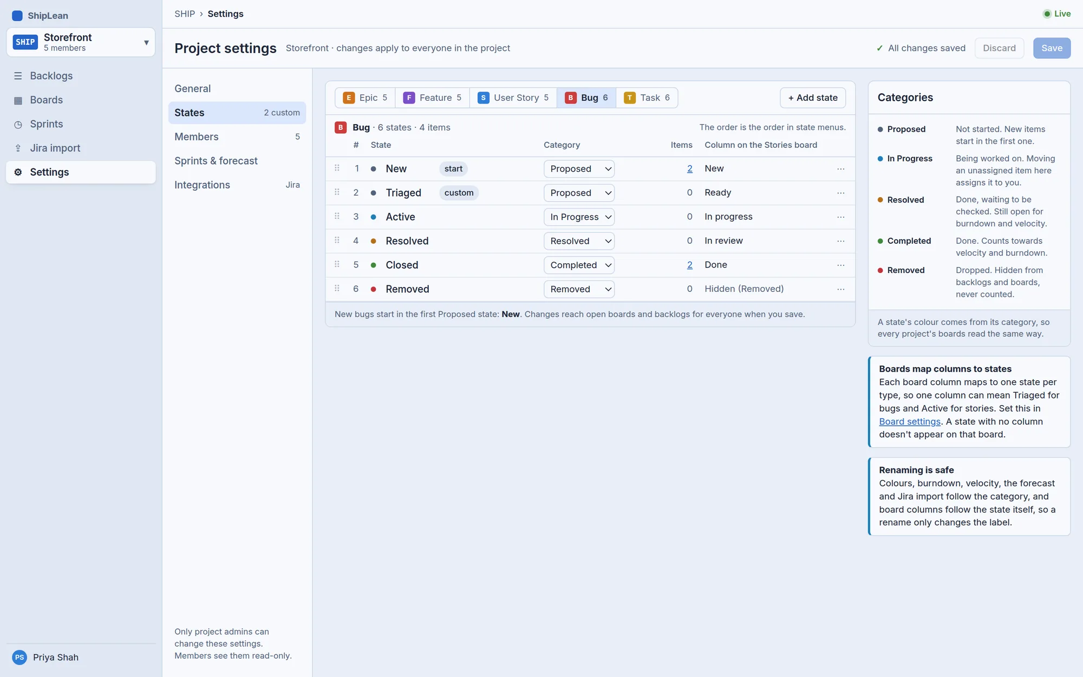Open the category dropdown for Resolved state
This screenshot has width=1083, height=677.
(x=579, y=241)
